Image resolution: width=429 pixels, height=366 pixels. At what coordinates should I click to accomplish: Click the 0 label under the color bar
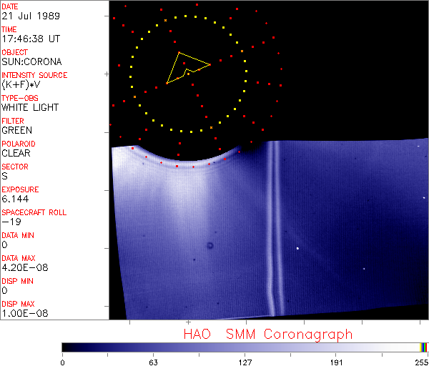pos(63,362)
